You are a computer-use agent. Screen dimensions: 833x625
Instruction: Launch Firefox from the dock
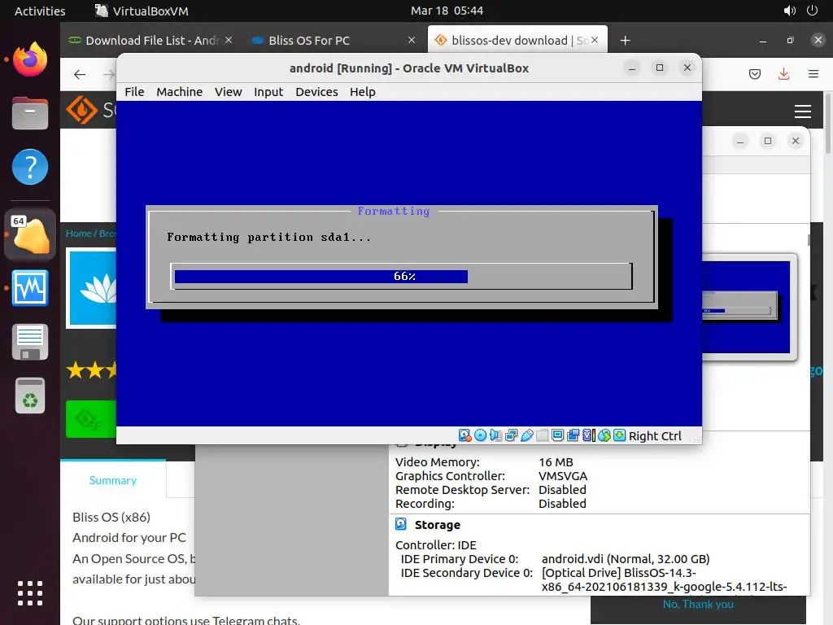point(30,59)
